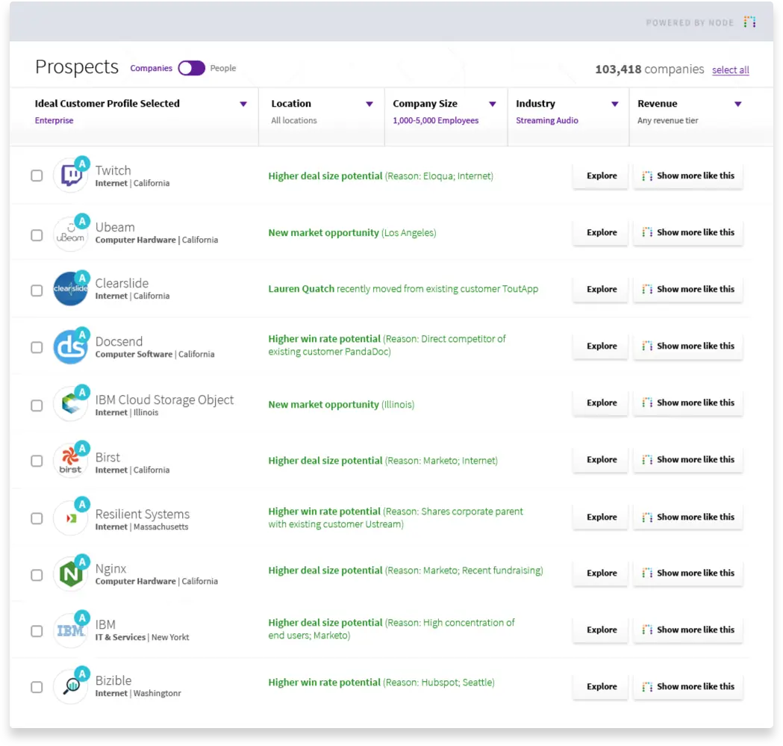The image size is (783, 746).
Task: Open the Bizible company name
Action: (x=113, y=680)
